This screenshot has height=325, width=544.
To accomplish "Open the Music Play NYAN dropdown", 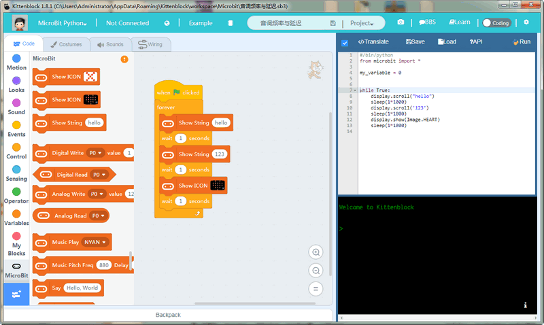I will (96, 242).
